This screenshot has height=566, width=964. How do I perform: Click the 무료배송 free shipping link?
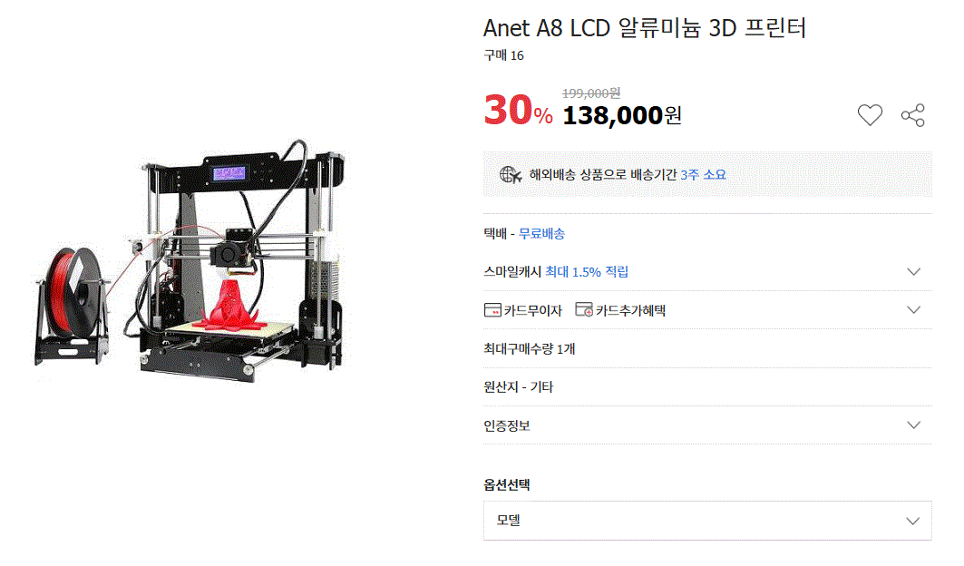click(541, 233)
